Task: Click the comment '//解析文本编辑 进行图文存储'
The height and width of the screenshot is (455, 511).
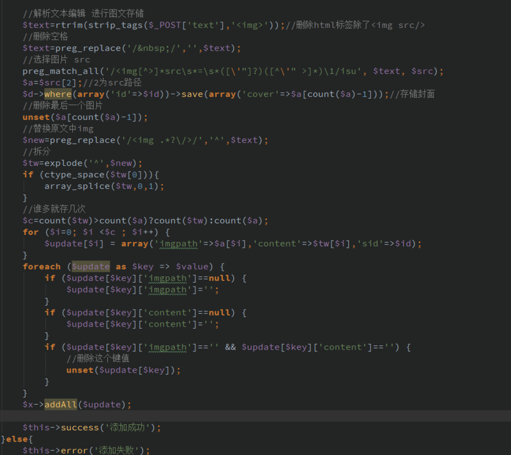Action: [x=83, y=13]
